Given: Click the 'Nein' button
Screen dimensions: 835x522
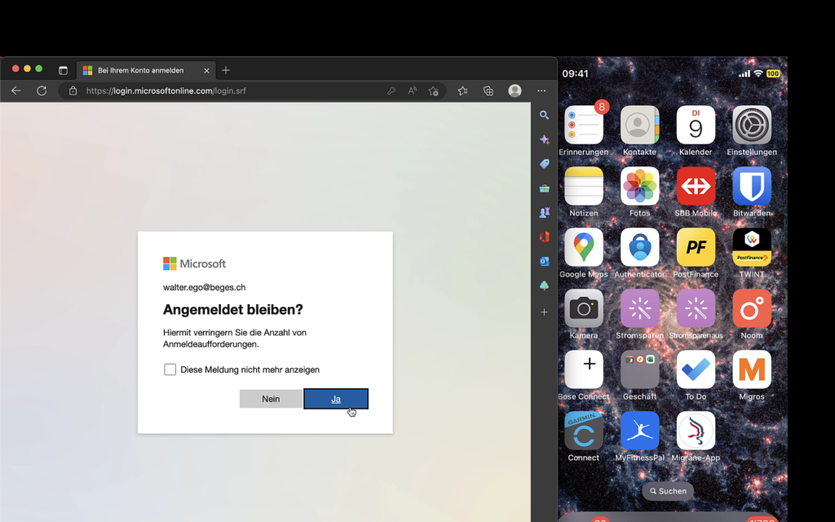Looking at the screenshot, I should 271,399.
